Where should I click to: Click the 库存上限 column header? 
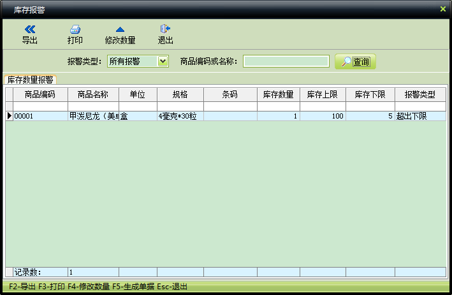coord(323,94)
